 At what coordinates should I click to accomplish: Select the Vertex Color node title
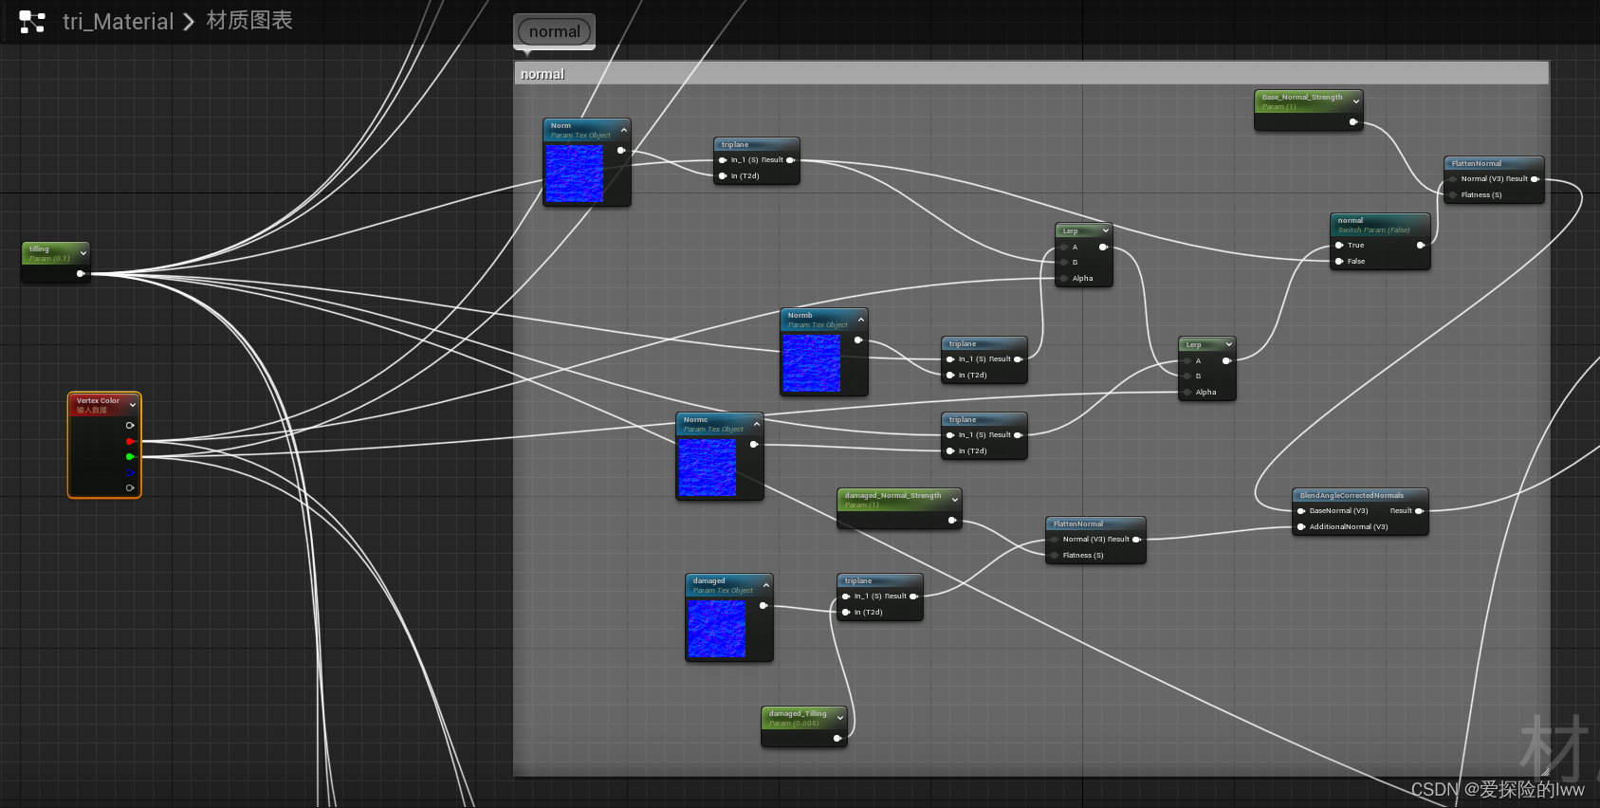tap(98, 400)
